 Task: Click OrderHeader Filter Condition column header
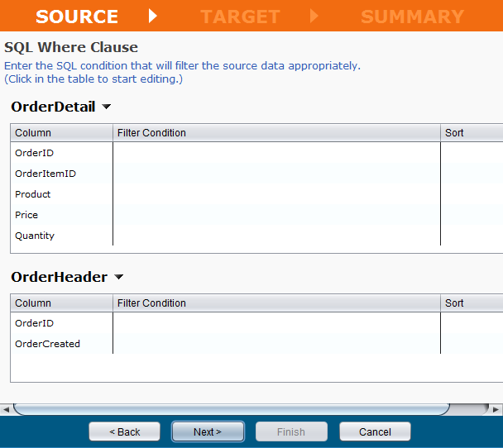(x=276, y=303)
